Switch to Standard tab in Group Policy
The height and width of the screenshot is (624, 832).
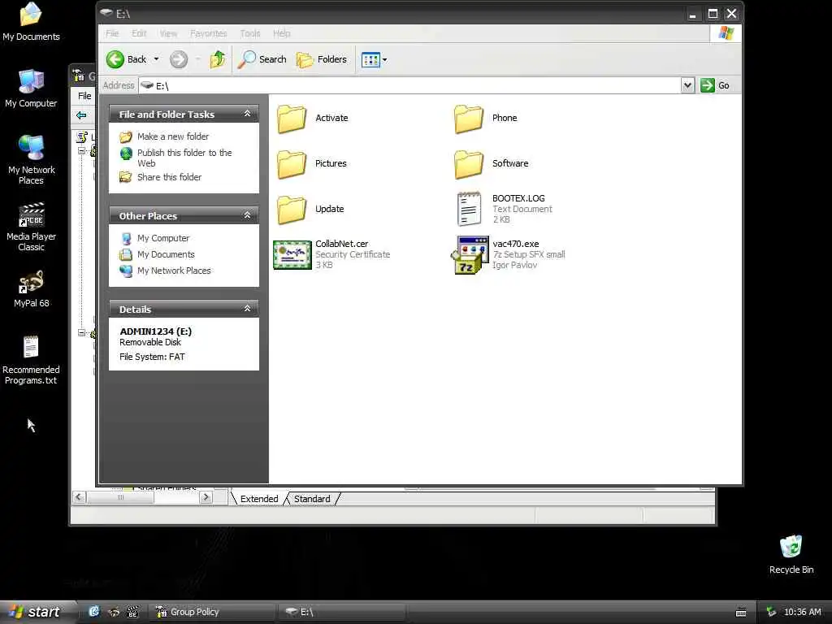pos(312,499)
